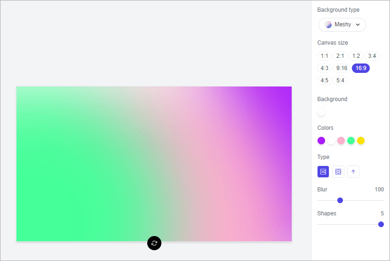Switch canvas to 9:16 portrait
This screenshot has height=261, width=390.
[x=342, y=68]
